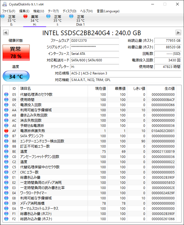184x225 pixels.
Task: Click the blue orb beside メディア消耗指標 row
Action: tap(6, 203)
